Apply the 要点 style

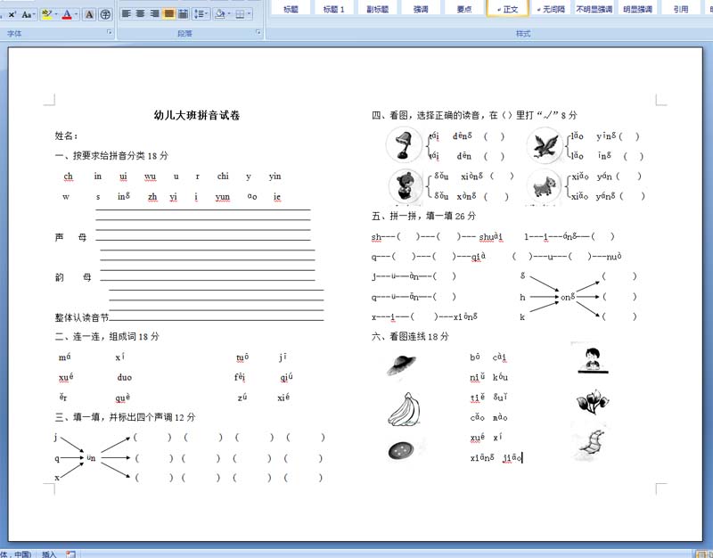tap(463, 8)
